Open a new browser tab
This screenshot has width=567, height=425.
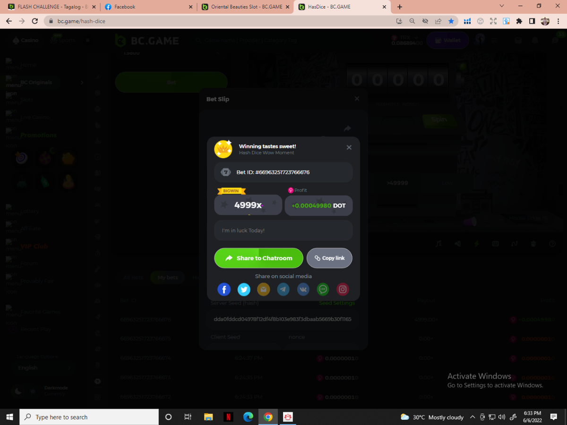tap(400, 7)
